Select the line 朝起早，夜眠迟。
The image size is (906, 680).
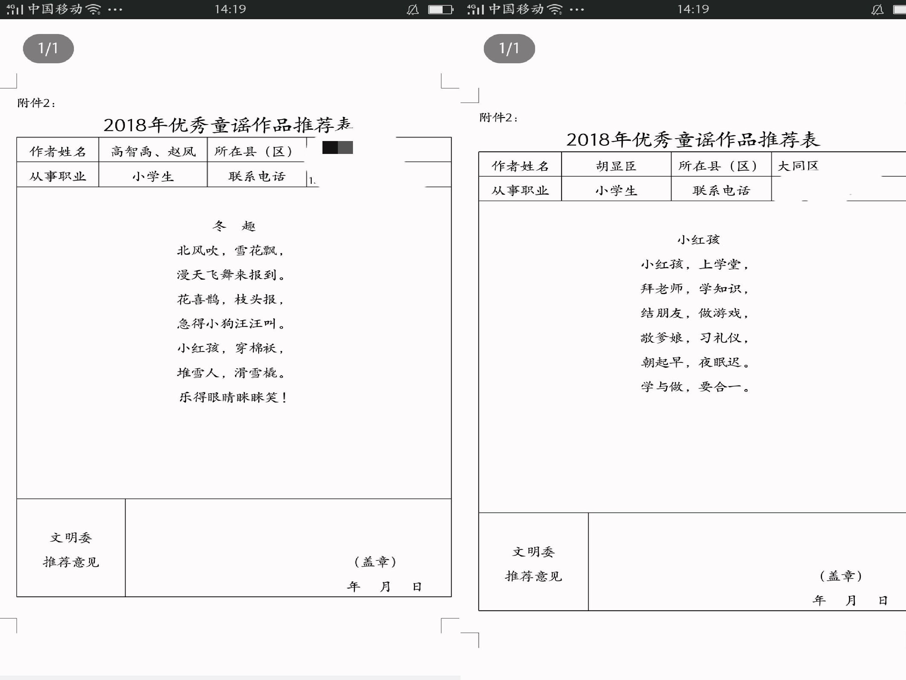click(x=695, y=362)
